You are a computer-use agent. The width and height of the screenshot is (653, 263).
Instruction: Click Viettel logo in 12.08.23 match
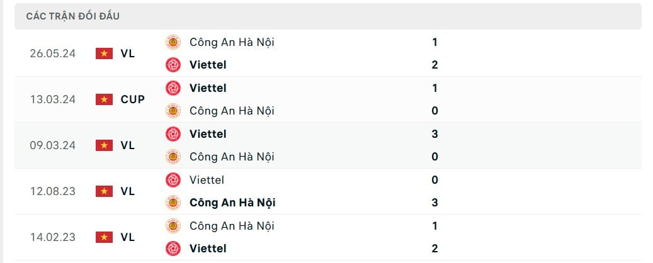pos(173,180)
